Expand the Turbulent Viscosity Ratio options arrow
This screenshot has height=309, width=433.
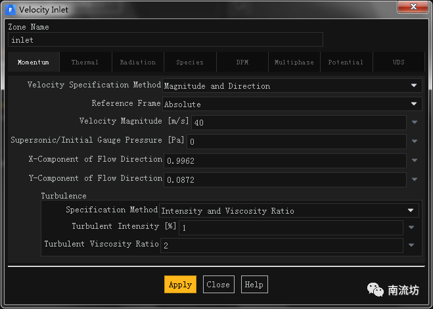coord(411,245)
